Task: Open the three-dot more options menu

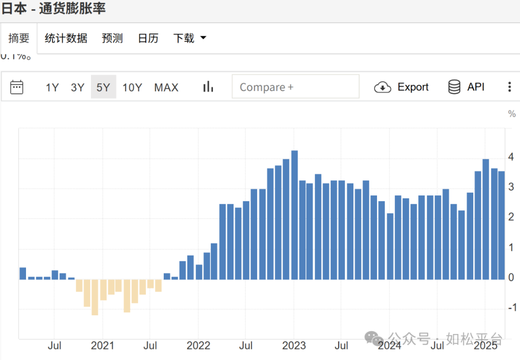Action: pos(509,87)
